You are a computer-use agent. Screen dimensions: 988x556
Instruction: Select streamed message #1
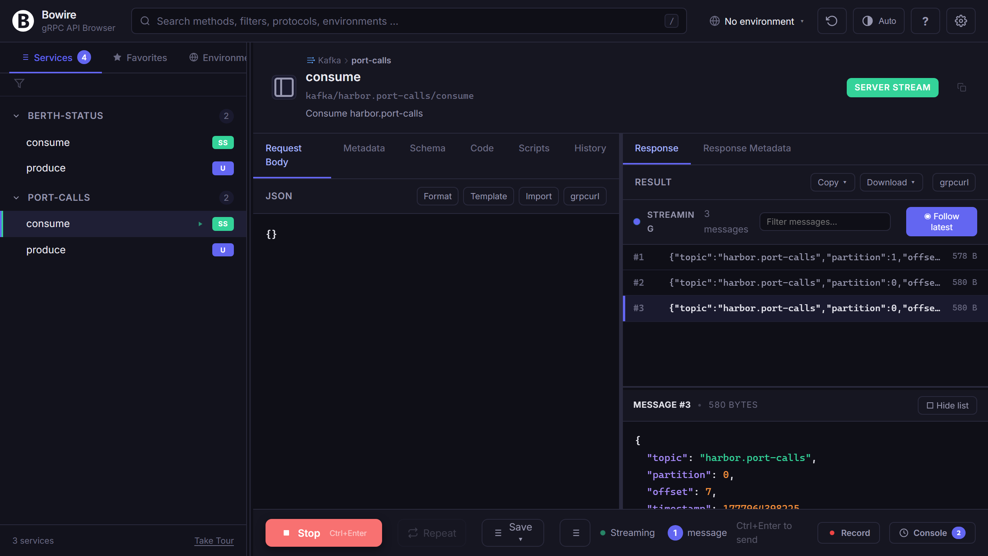(x=805, y=257)
